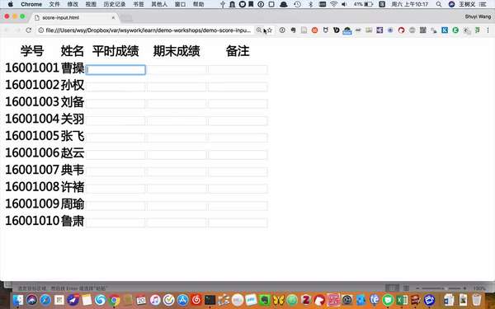Image resolution: width=495 pixels, height=309 pixels.
Task: Open Siri from the Dock
Action: pyautogui.click(x=31, y=300)
